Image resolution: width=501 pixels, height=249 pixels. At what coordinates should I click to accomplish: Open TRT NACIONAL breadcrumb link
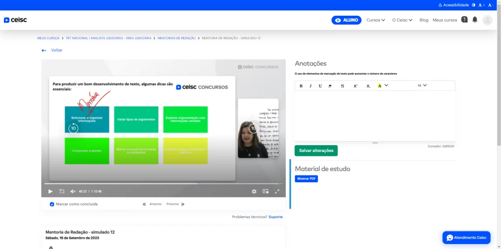tap(109, 38)
